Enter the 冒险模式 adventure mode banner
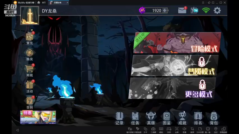This screenshot has width=239, height=134. tap(177, 43)
